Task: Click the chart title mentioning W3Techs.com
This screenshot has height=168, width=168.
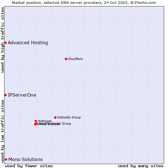Action: click(84, 3)
